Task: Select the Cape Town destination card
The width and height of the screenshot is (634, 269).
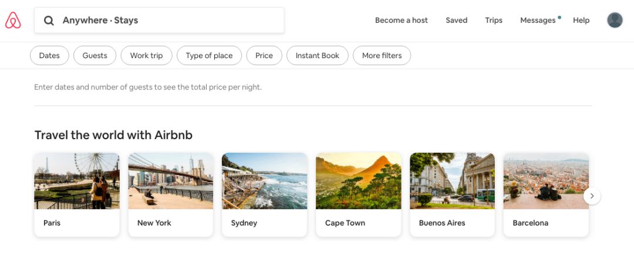Action: [358, 194]
